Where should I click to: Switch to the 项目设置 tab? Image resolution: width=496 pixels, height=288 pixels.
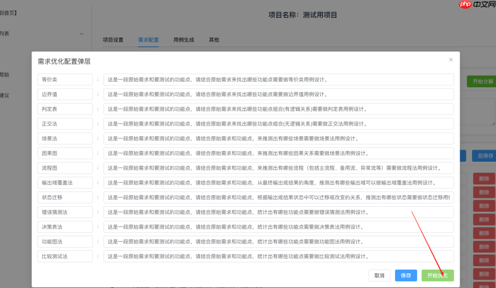click(113, 40)
